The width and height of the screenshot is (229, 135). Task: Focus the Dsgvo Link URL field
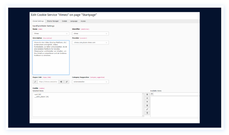[x=48, y=82]
